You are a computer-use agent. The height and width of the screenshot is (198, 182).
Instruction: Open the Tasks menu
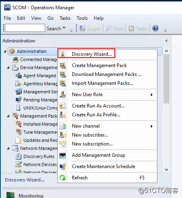[x=65, y=18]
